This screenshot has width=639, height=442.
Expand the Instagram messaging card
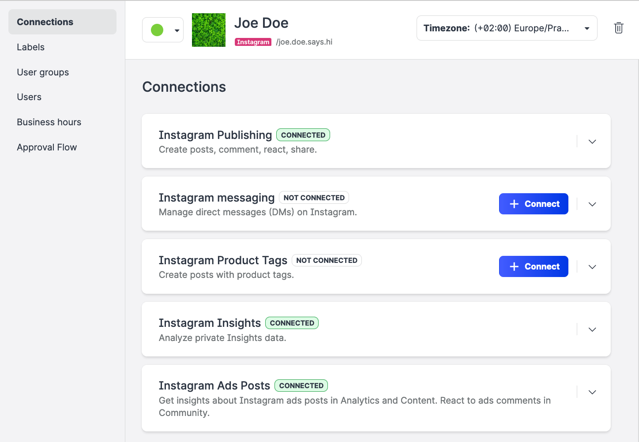point(592,204)
